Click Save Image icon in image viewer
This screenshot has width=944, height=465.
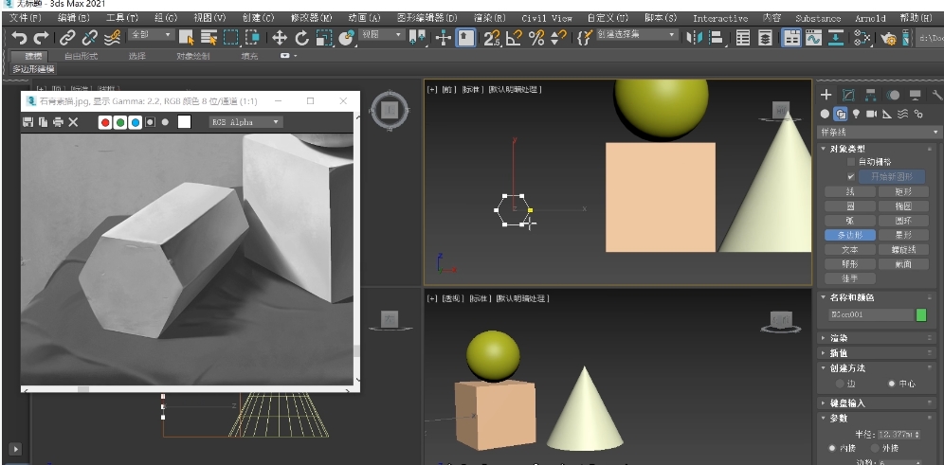[x=27, y=122]
